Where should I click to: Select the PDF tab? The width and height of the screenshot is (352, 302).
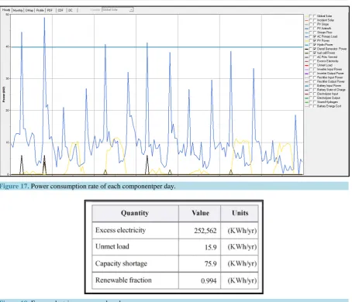50,10
